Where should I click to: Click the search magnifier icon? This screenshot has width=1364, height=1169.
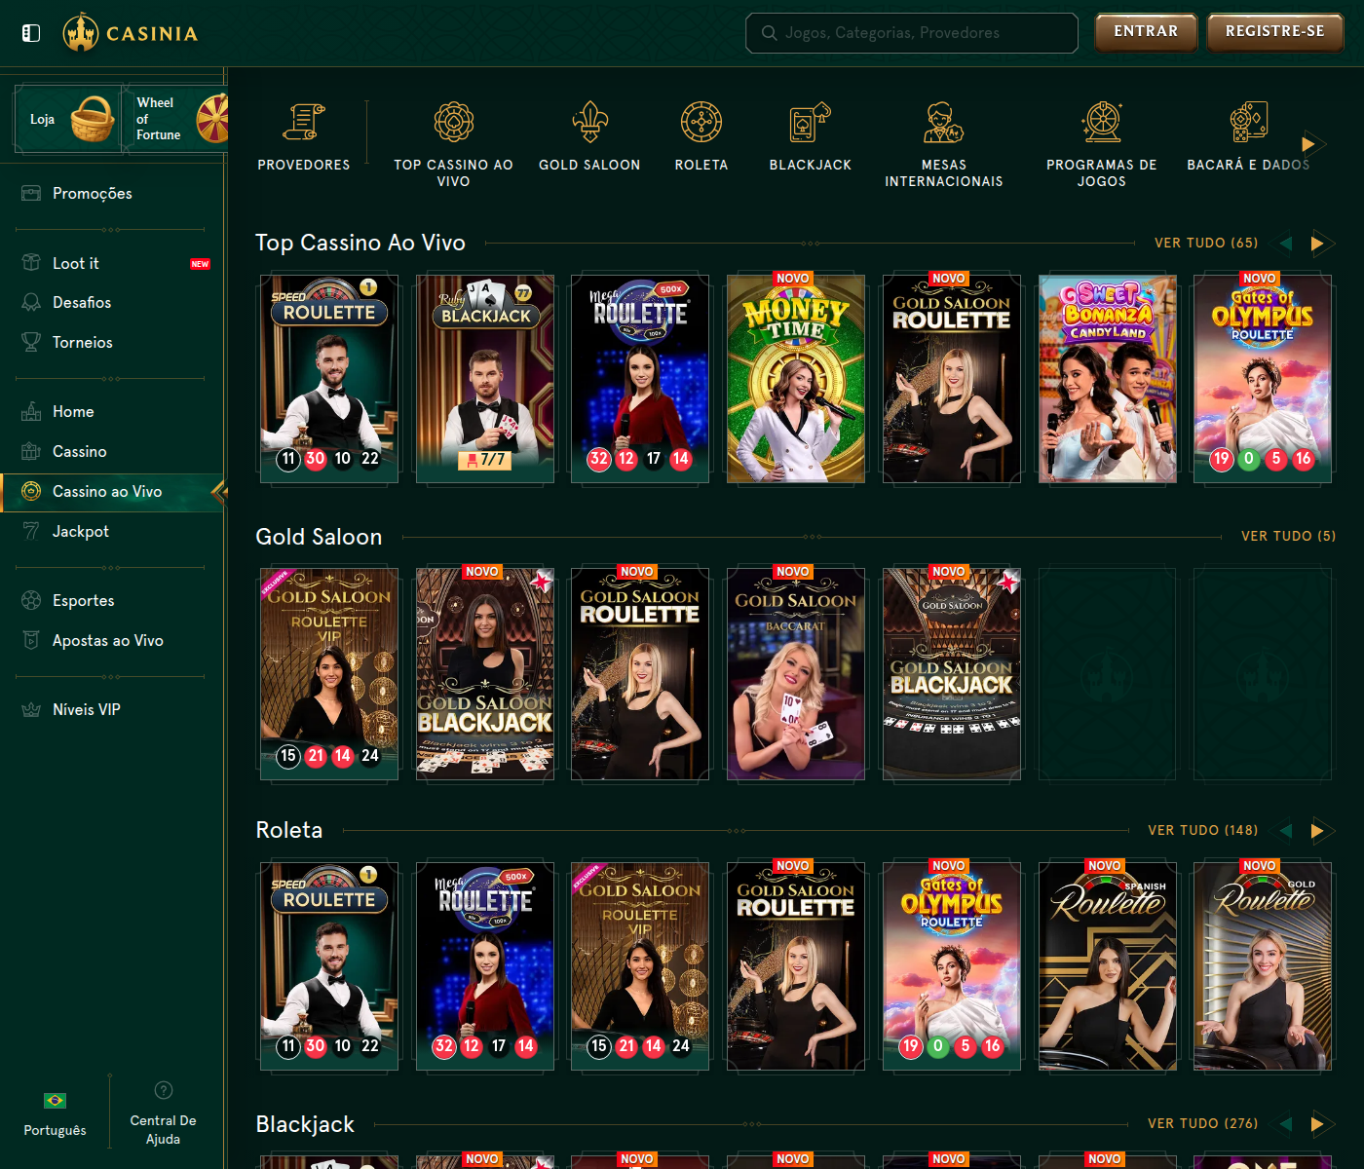pyautogui.click(x=770, y=33)
